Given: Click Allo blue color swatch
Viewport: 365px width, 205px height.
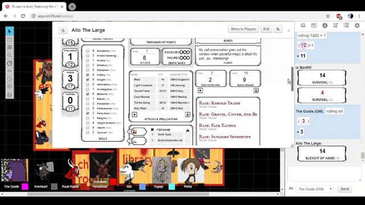Looking at the screenshot, I should [x=143, y=186].
